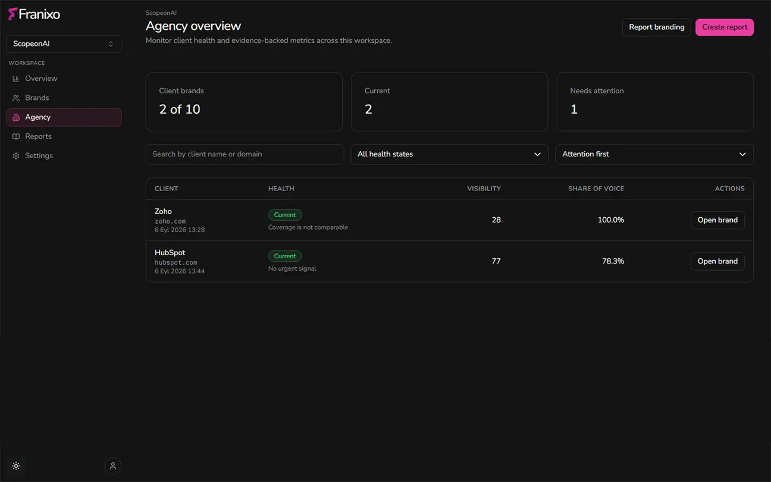Focus the client name or domain search field

point(245,154)
